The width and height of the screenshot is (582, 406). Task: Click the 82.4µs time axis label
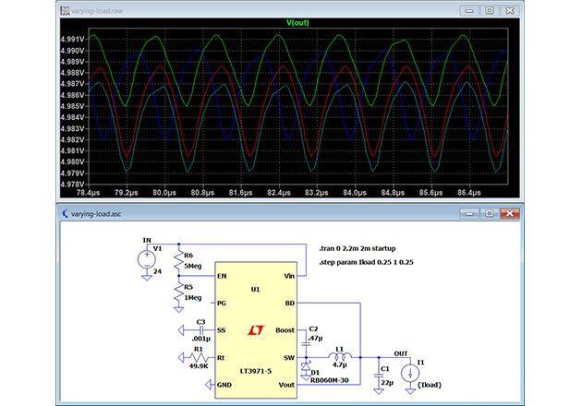277,192
